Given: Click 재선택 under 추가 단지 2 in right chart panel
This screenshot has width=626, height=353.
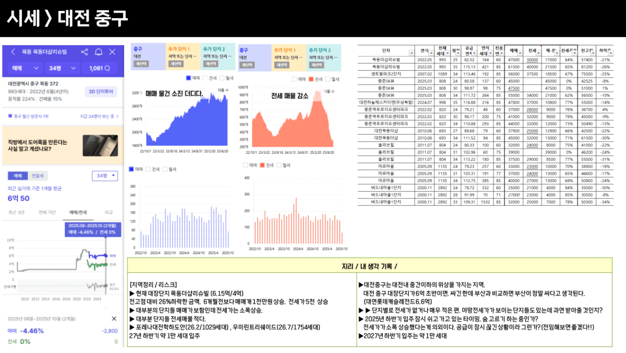Looking at the screenshot, I should (x=317, y=65).
